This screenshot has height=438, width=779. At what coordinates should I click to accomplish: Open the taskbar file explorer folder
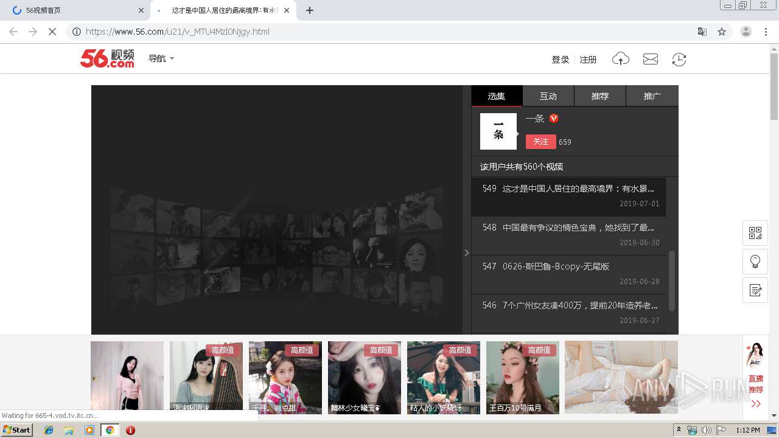click(69, 430)
